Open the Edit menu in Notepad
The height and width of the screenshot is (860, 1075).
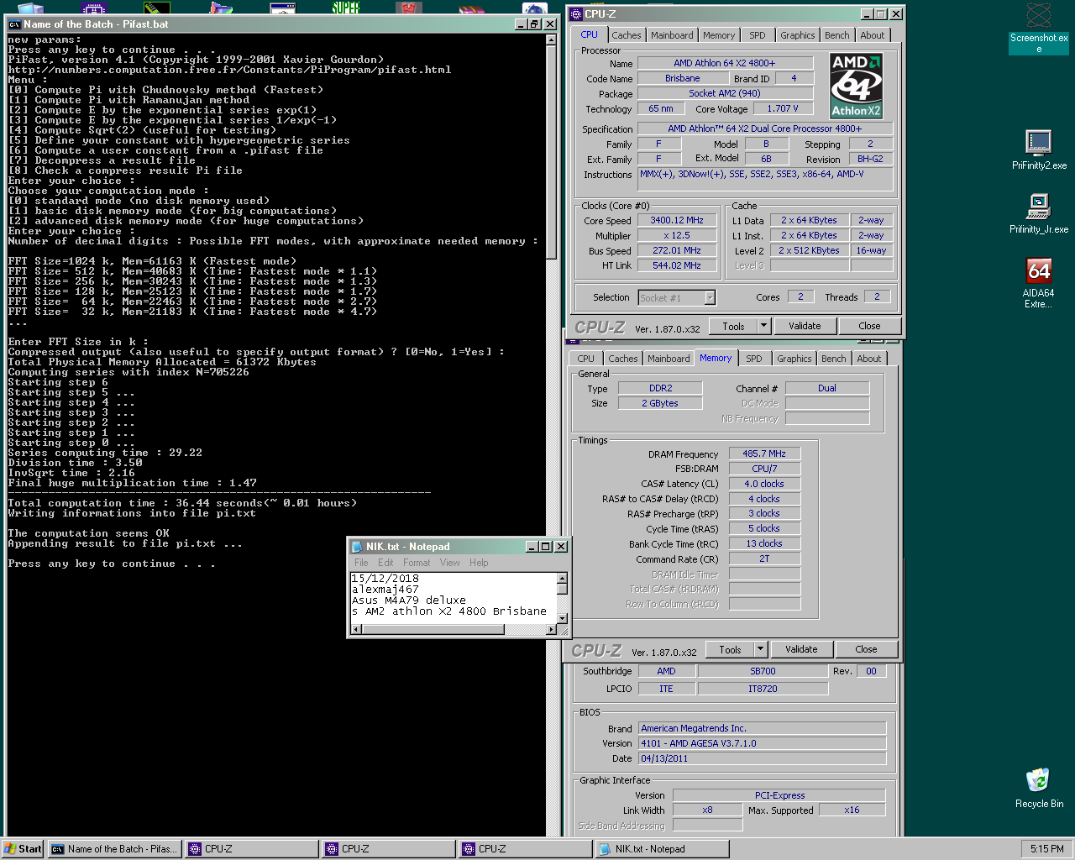pos(385,563)
